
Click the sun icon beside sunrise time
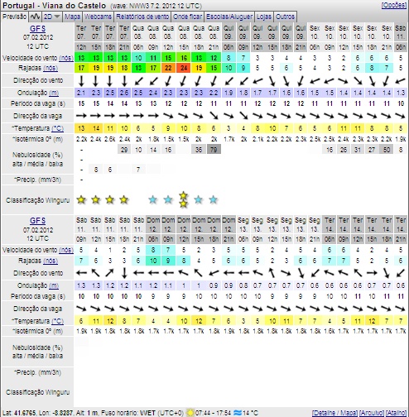pos(190,413)
